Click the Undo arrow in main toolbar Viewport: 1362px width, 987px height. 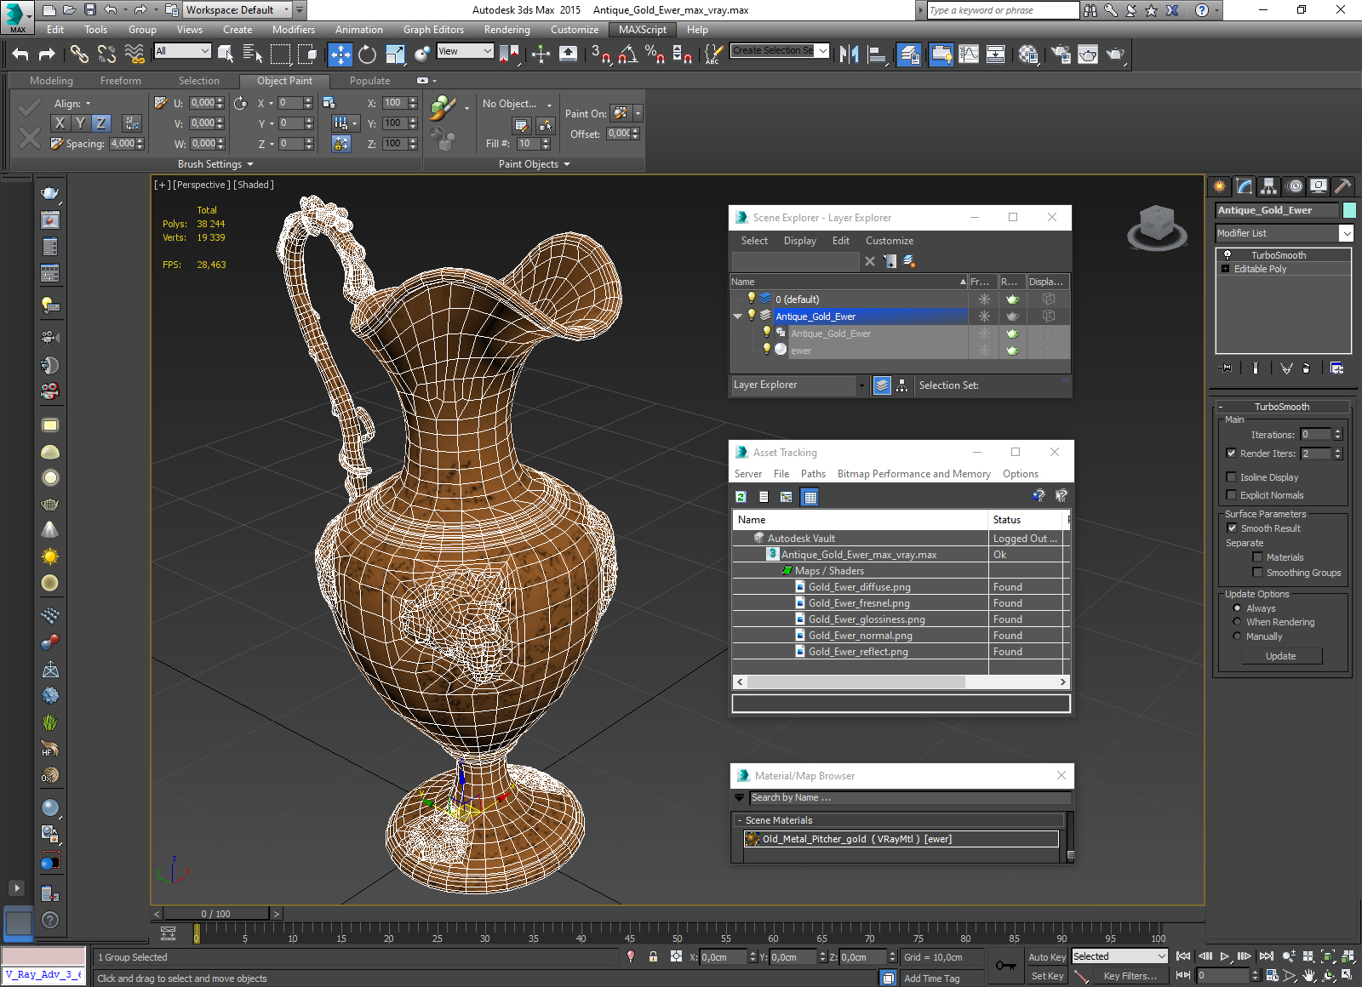click(20, 54)
